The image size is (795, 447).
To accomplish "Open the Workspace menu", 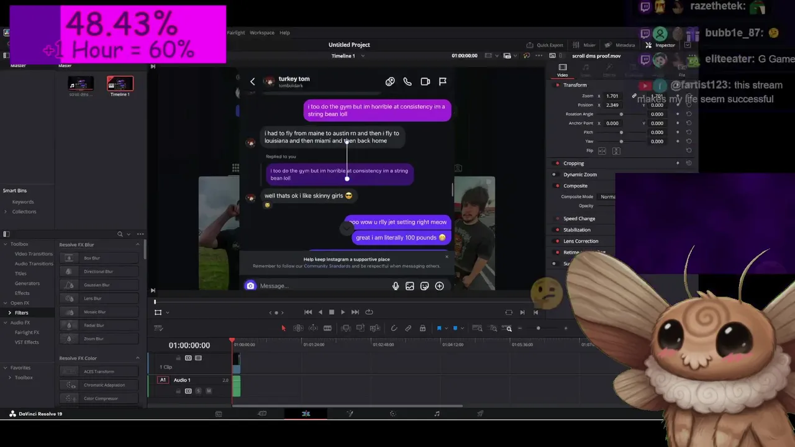I will pos(261,32).
